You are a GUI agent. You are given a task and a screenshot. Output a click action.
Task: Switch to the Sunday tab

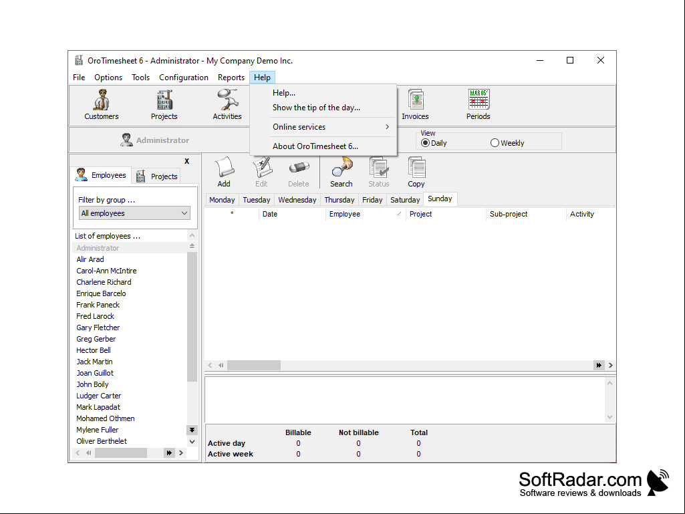440,199
